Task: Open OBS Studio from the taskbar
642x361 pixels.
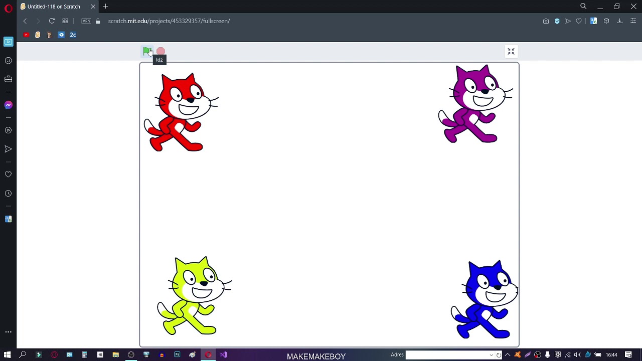Action: click(x=131, y=354)
